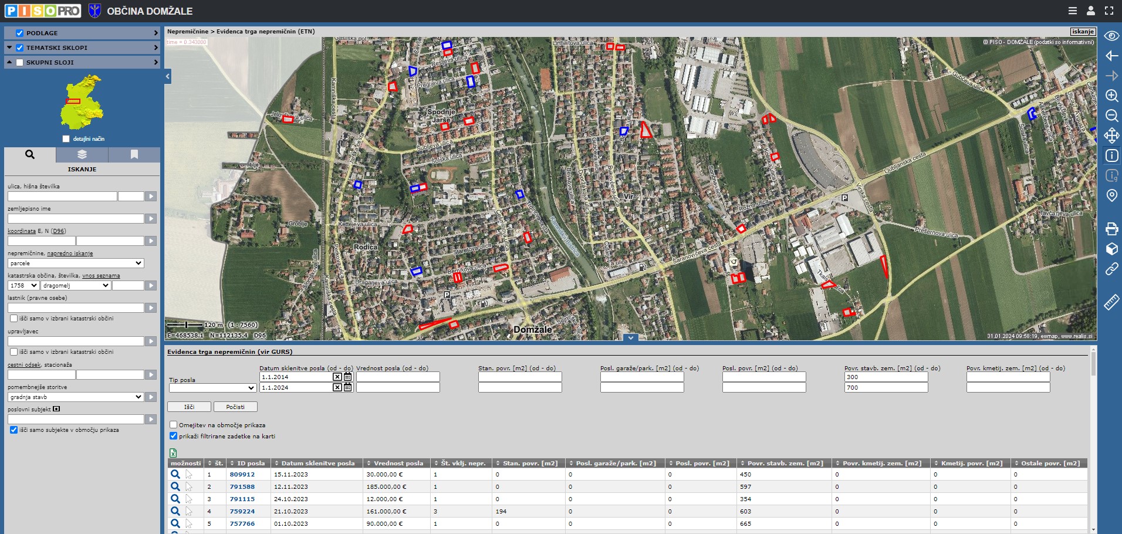This screenshot has height=534, width=1122.
Task: Open the Tip posla dropdown
Action: click(x=212, y=388)
